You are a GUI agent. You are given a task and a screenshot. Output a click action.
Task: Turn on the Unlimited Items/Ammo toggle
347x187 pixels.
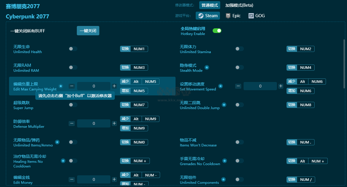point(73,142)
